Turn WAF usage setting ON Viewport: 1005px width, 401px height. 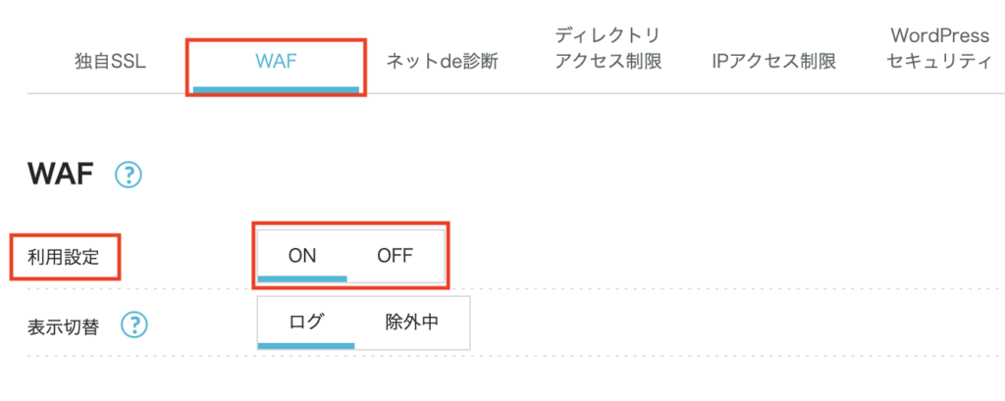[301, 255]
